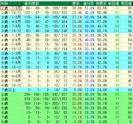Click the 連対率 column header

coord(89,3)
